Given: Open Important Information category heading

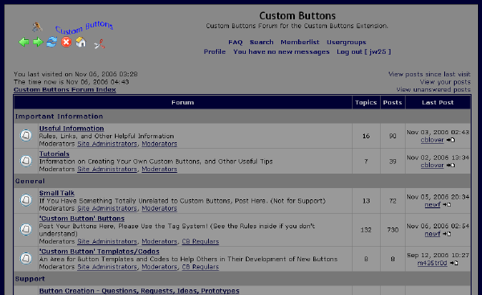Looking at the screenshot, I should click(59, 117).
